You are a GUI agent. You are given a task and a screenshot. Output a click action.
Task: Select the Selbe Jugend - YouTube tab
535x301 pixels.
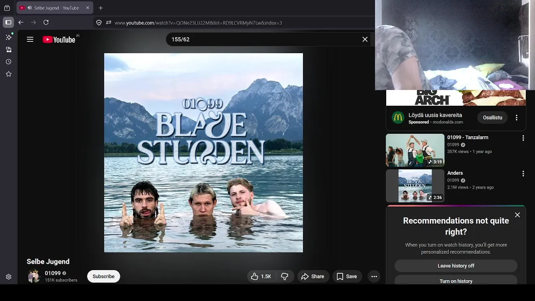click(56, 8)
